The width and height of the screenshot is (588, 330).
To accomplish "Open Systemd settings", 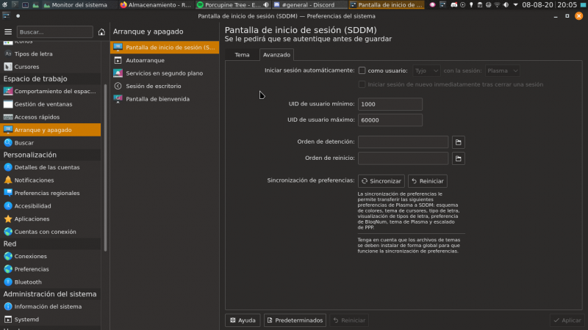I will [x=50, y=320].
